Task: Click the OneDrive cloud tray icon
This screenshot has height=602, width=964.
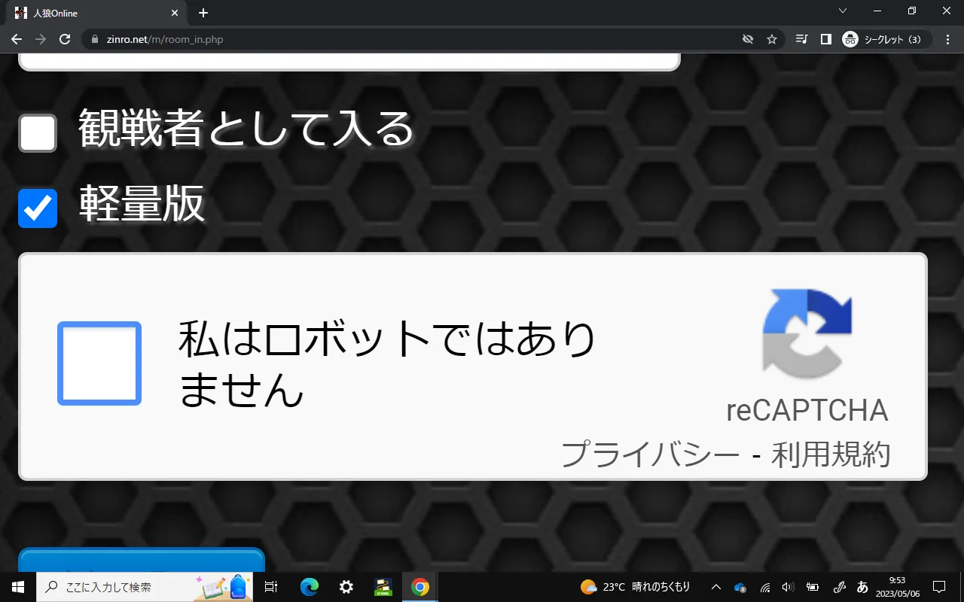Action: point(740,587)
